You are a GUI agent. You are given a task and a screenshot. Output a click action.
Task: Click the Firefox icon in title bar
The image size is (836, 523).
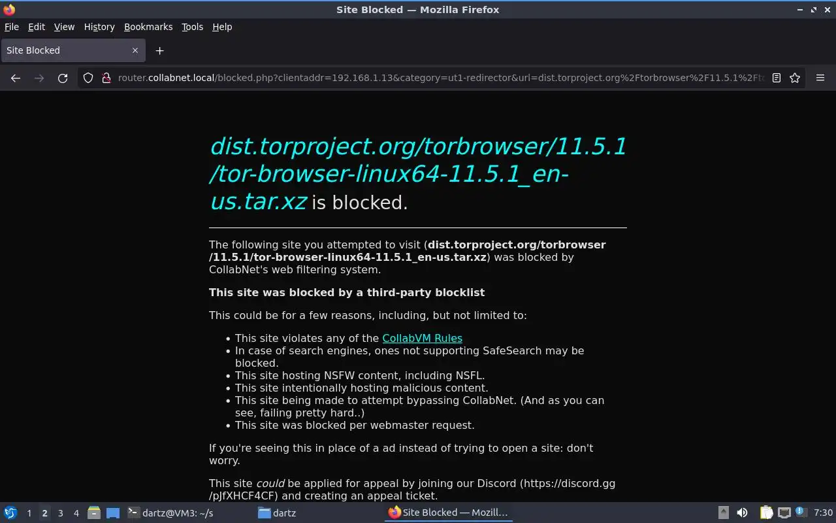pyautogui.click(x=9, y=10)
